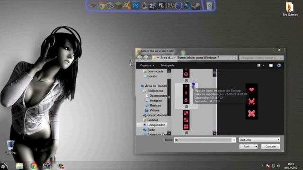Launch Google Chrome from the top dock
303x170 pixels.
click(x=101, y=6)
